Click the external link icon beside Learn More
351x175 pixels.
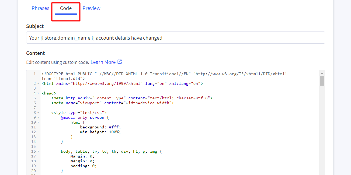120,62
